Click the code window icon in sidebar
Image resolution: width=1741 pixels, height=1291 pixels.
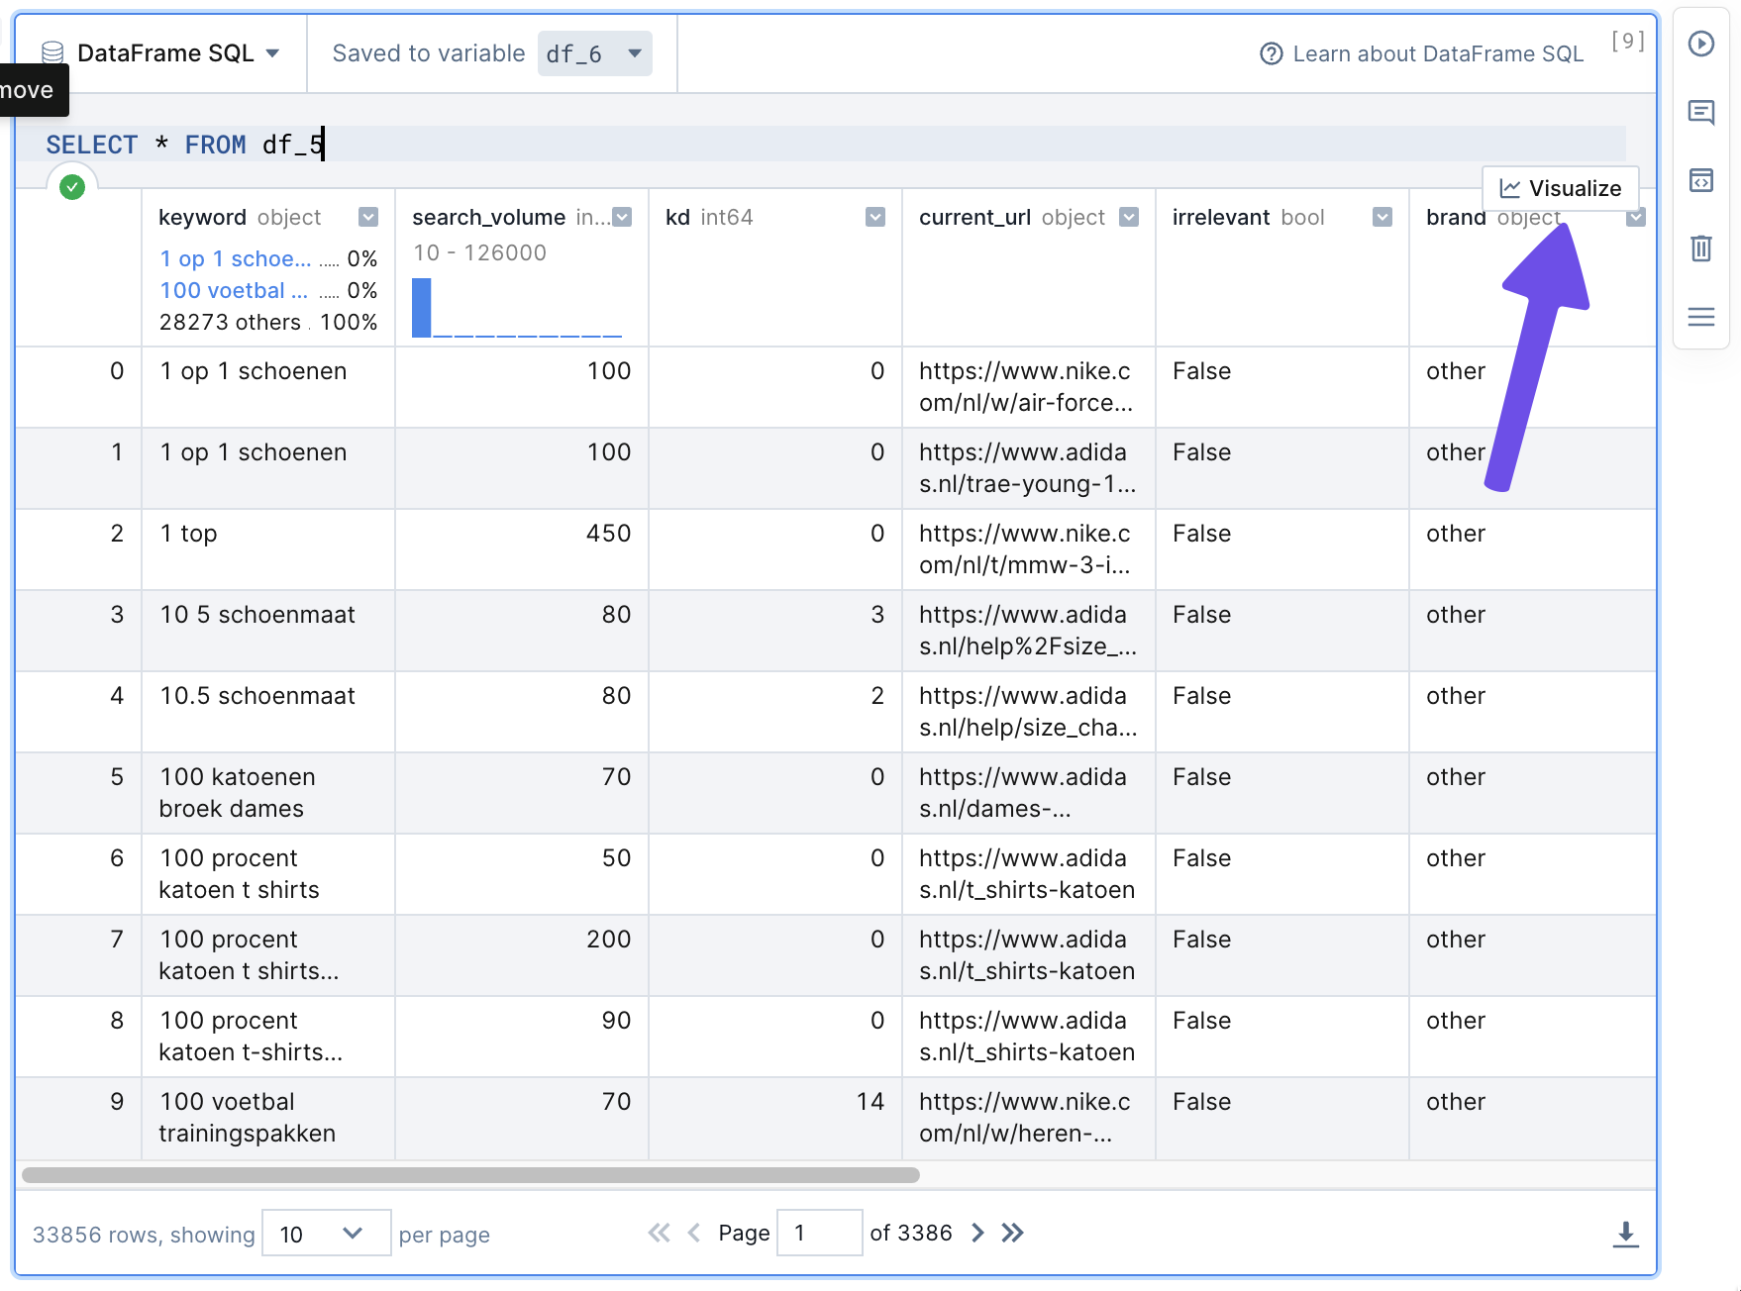pos(1700,180)
